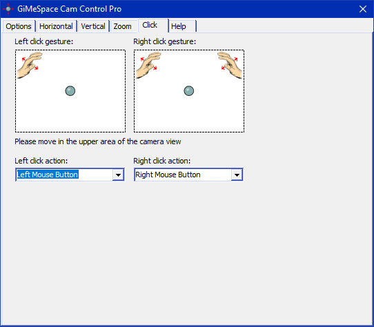Screen dimensions: 374x327
Task: Click the ball in the right click gesture area
Action: point(189,91)
